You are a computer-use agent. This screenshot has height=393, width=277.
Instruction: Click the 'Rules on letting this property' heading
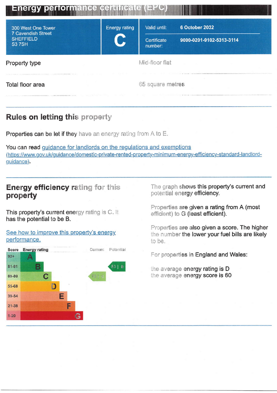[59, 117]
